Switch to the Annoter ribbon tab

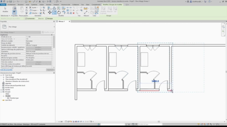(49, 5)
